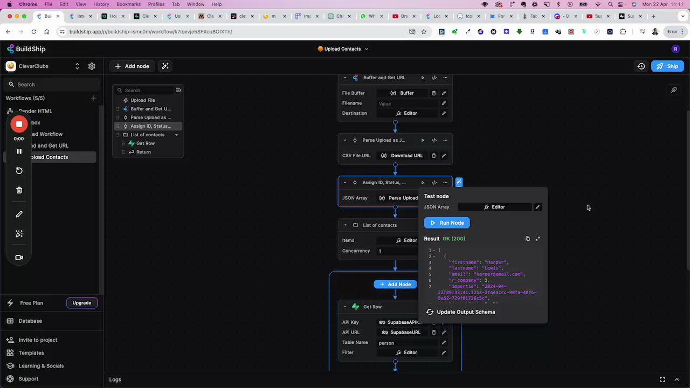Select the record/stop icon in floating toolbar
Screen dimensions: 690x388
point(19,124)
